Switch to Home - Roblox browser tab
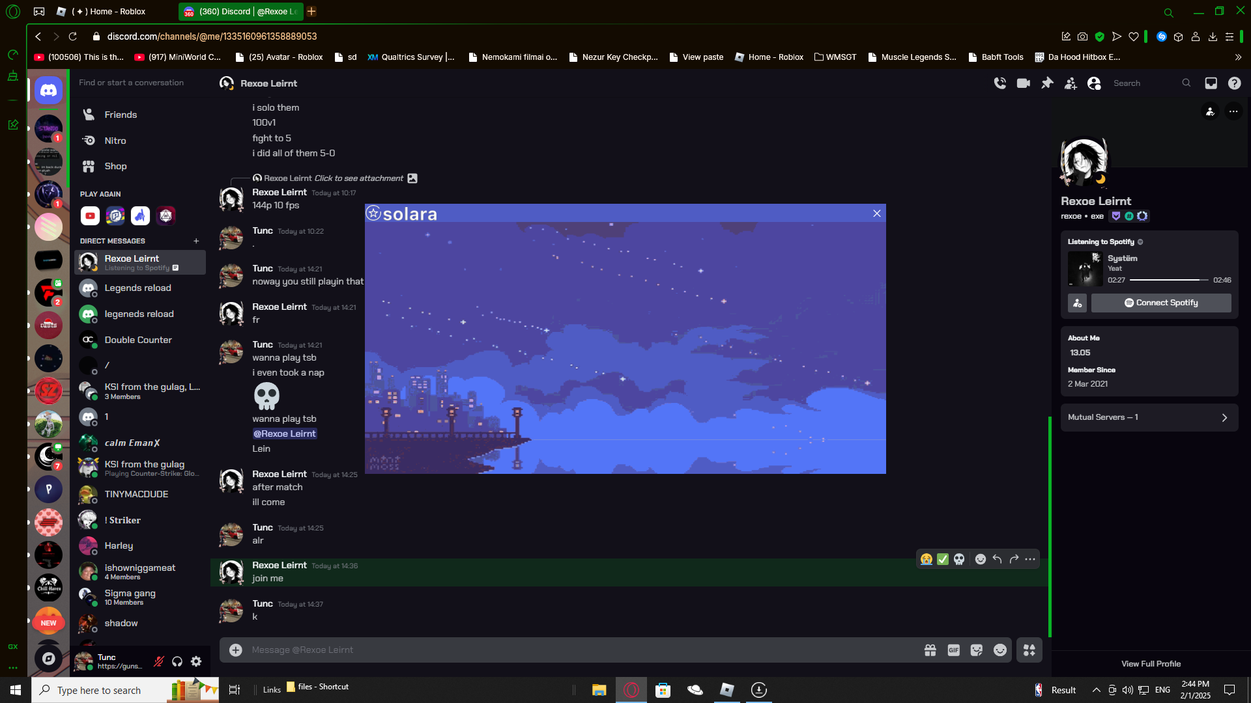 click(111, 11)
